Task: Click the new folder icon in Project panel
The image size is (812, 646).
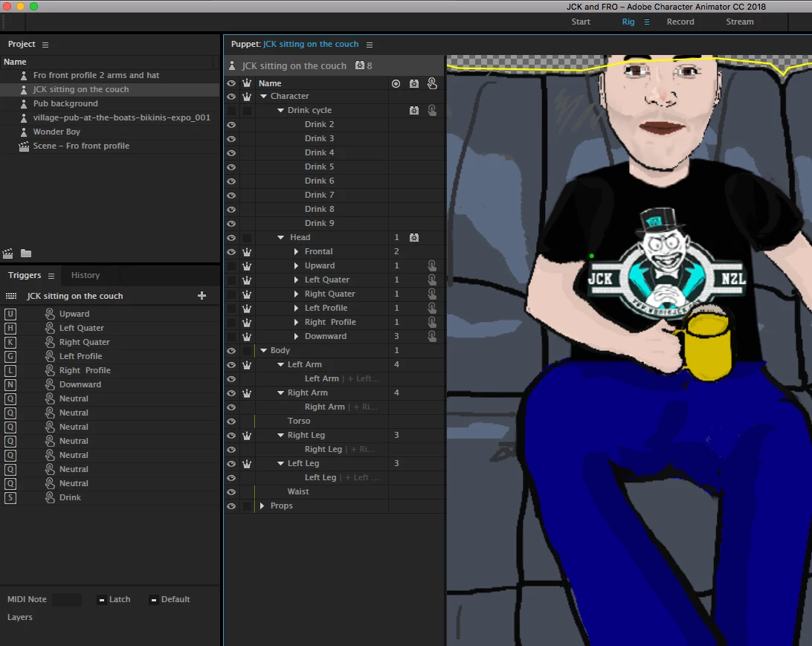Action: [26, 253]
